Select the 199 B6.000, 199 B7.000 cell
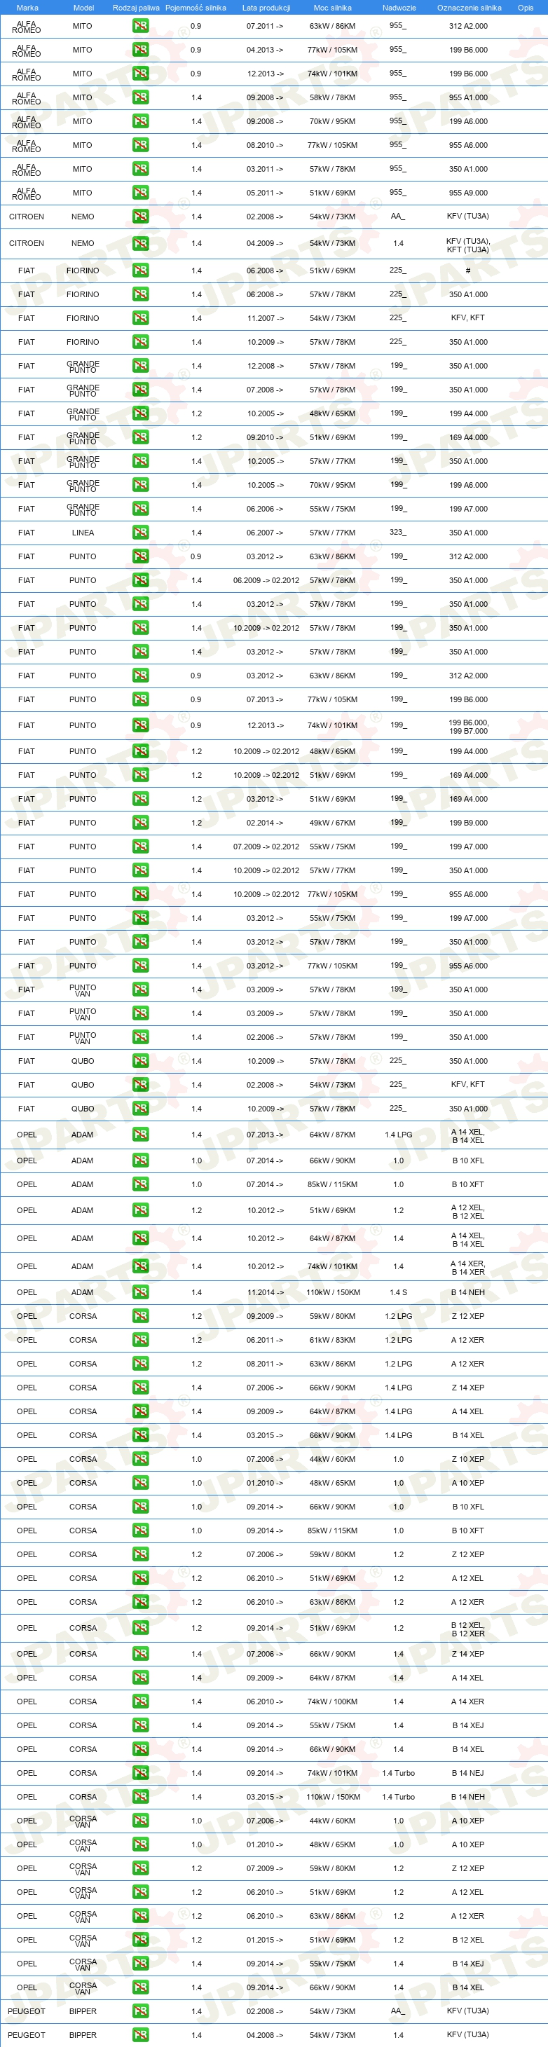This screenshot has width=548, height=2047. pos(469,726)
